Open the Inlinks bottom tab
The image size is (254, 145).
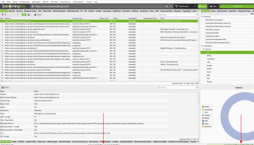(x=14, y=142)
